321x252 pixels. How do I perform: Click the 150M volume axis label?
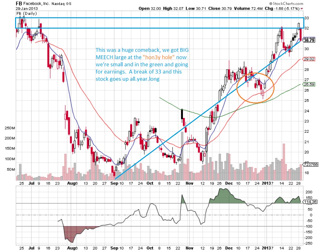point(10,148)
